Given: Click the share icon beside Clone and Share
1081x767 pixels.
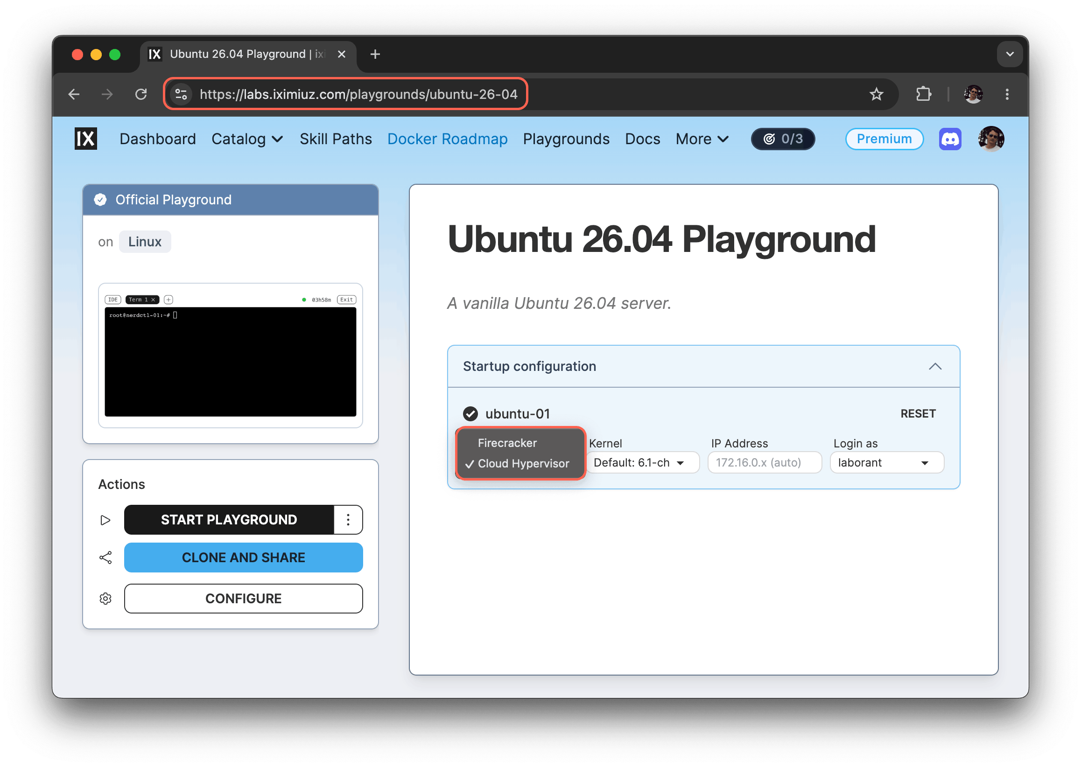Looking at the screenshot, I should pos(105,558).
